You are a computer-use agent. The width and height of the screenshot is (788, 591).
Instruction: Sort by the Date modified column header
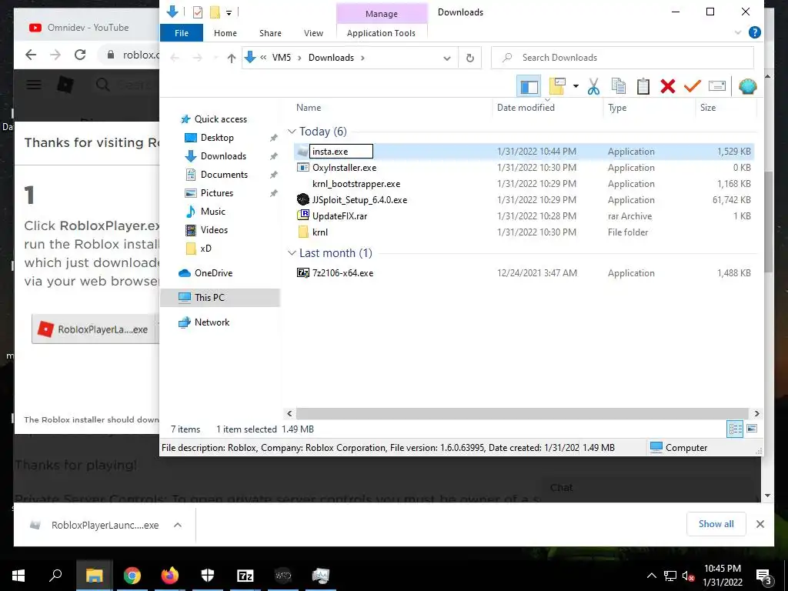[x=526, y=108]
